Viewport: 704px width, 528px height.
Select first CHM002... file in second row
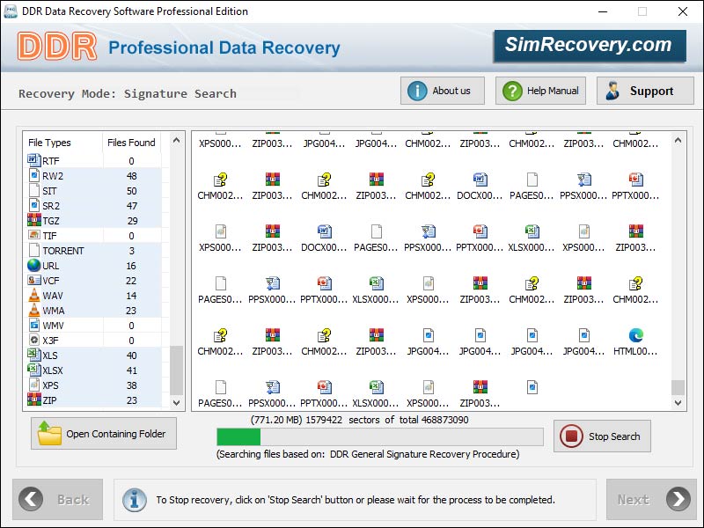pos(220,187)
